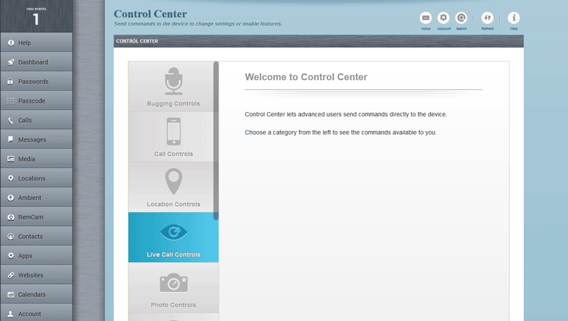Screen dimensions: 568x321
Task: Open the Inbox envelope icon
Action: [425, 18]
